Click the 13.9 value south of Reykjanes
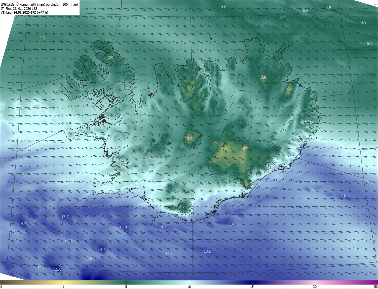378x289 pixels. click(x=123, y=227)
